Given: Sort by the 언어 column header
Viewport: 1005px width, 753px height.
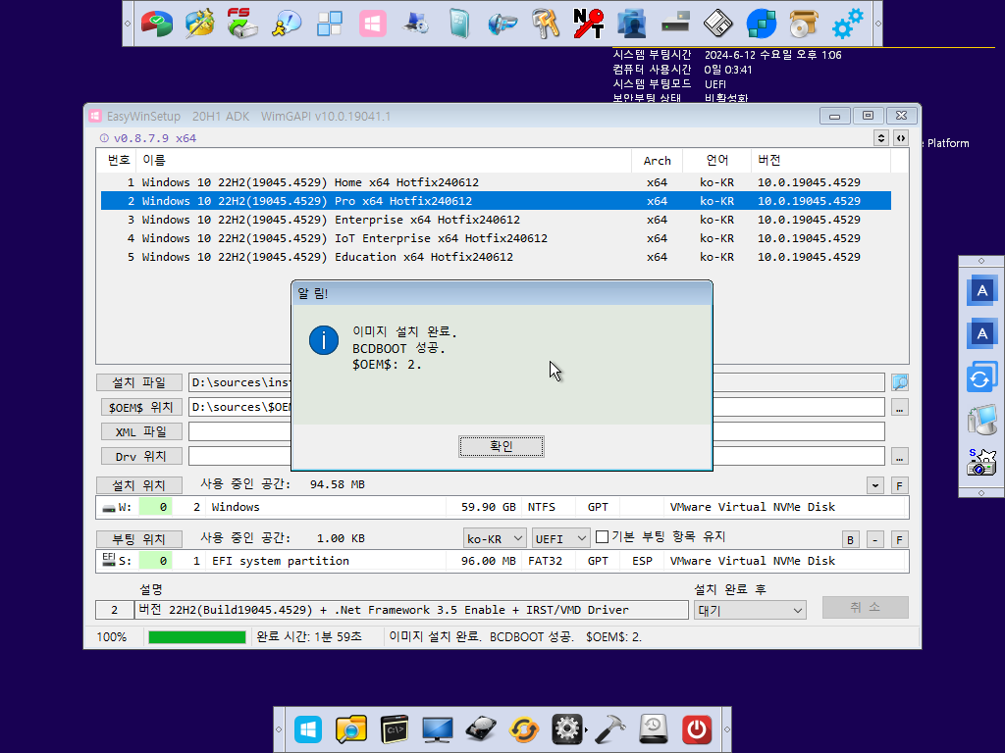Looking at the screenshot, I should click(x=716, y=161).
